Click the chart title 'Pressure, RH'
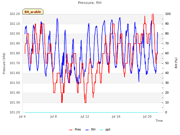The width and height of the screenshot is (180, 135). tap(90, 3)
